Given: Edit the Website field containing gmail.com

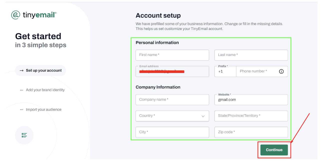Looking at the screenshot, I should (251, 100).
